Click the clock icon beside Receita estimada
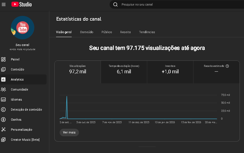 pyautogui.click(x=227, y=66)
